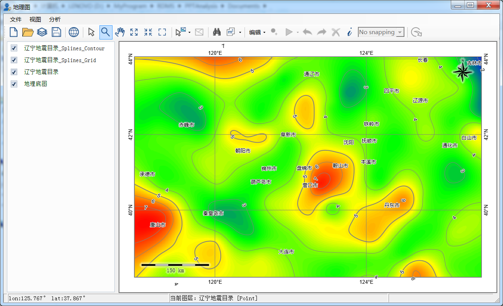Image resolution: width=503 pixels, height=306 pixels.
Task: Expand the select features tool dropdown arrow
Action: [190, 33]
